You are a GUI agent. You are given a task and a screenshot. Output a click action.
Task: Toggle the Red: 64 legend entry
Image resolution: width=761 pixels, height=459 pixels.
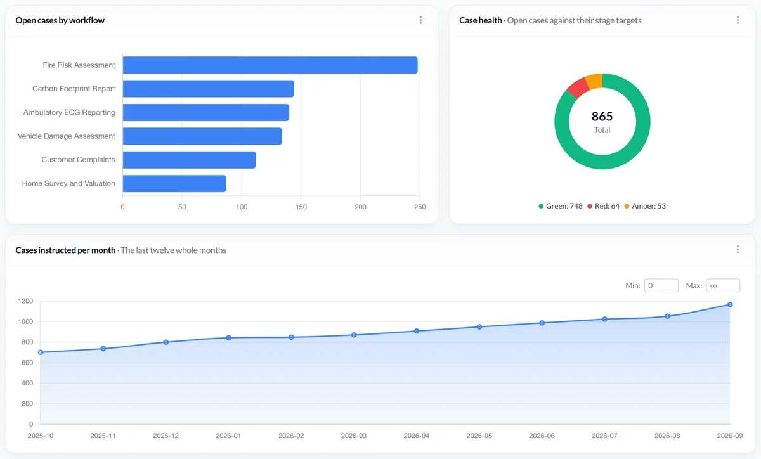[x=603, y=206]
